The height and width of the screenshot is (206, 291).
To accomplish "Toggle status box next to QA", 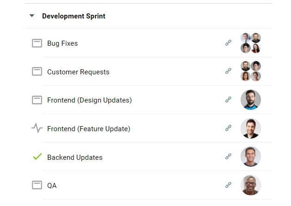I will click(x=37, y=185).
